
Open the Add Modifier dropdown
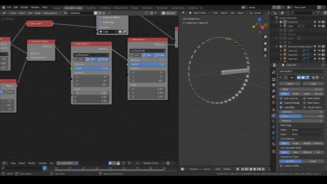[x=301, y=72]
